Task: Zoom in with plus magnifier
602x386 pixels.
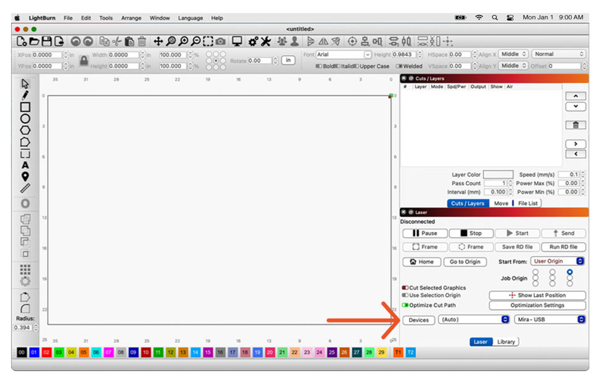Action: coord(184,41)
